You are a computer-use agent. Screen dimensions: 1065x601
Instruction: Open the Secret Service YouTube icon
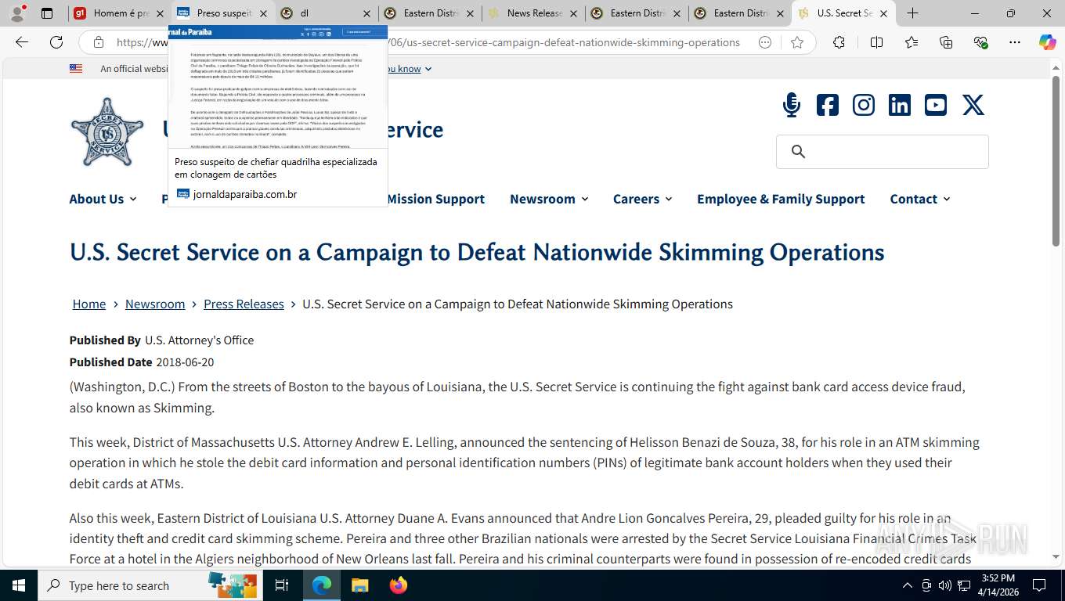coord(936,105)
